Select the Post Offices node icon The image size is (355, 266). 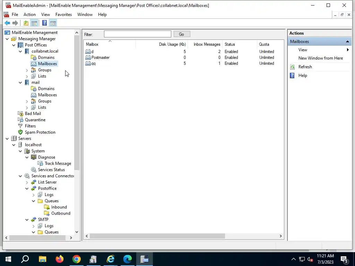coord(20,45)
